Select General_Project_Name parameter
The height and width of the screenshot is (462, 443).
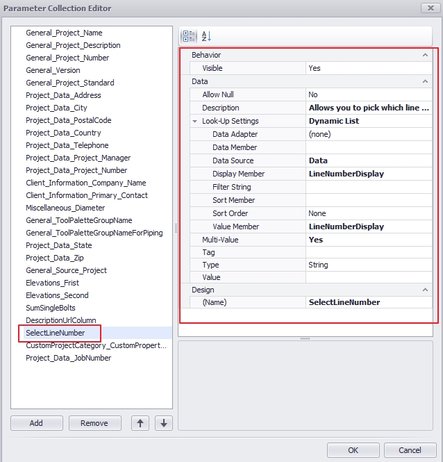[x=64, y=33]
